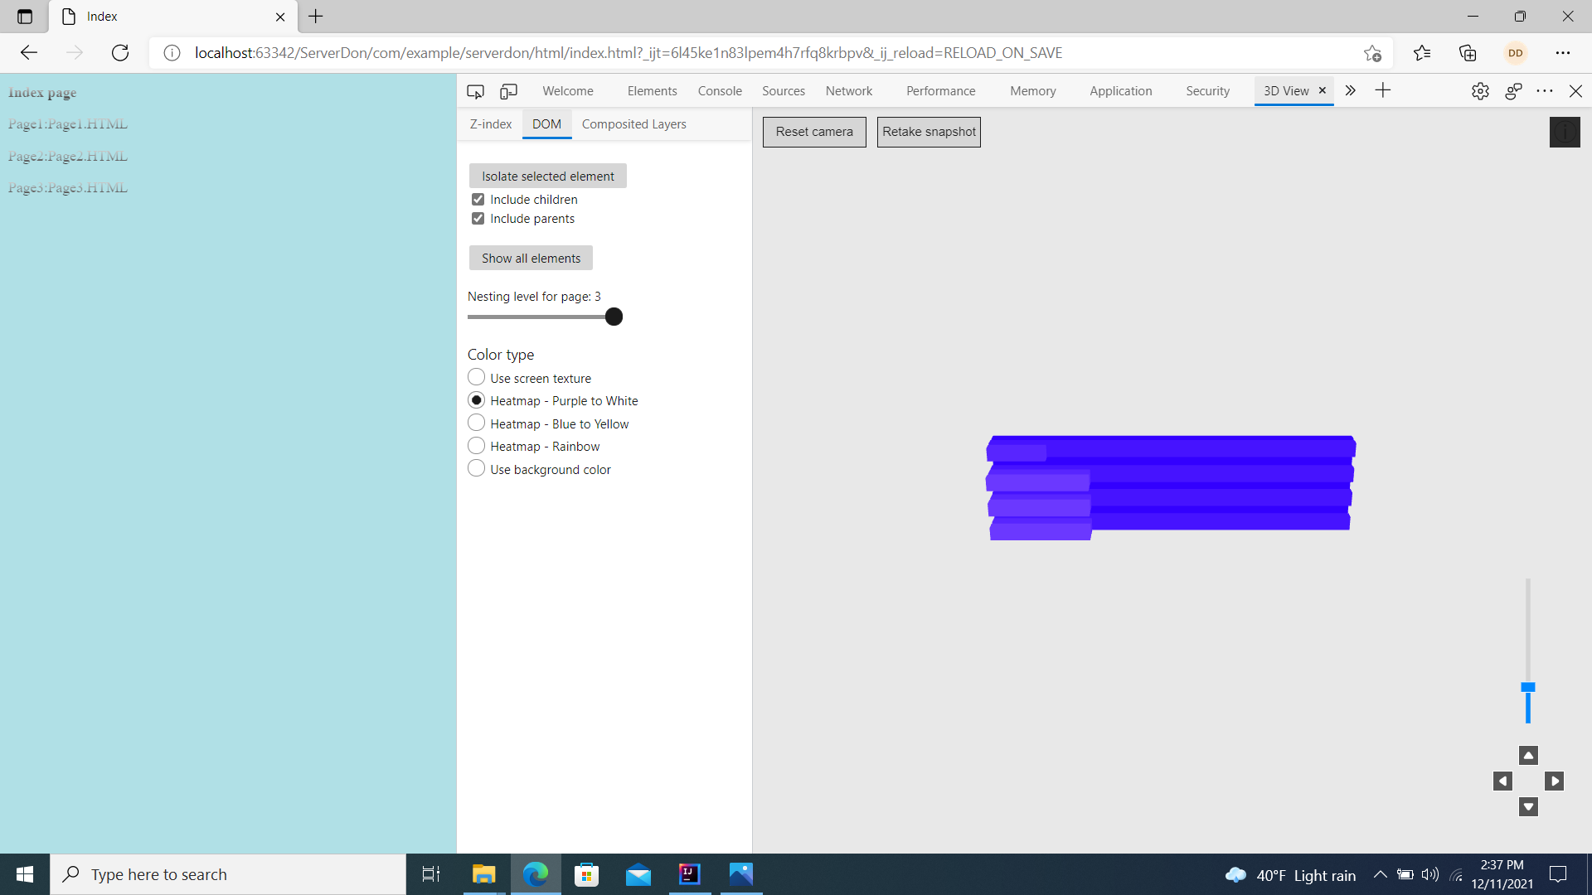Screen dimensions: 1592x895
Task: Pan camera down arrow
Action: pos(1528,806)
